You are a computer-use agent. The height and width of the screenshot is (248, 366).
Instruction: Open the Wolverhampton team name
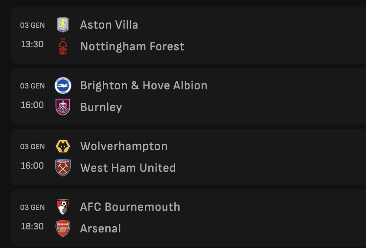tap(124, 146)
